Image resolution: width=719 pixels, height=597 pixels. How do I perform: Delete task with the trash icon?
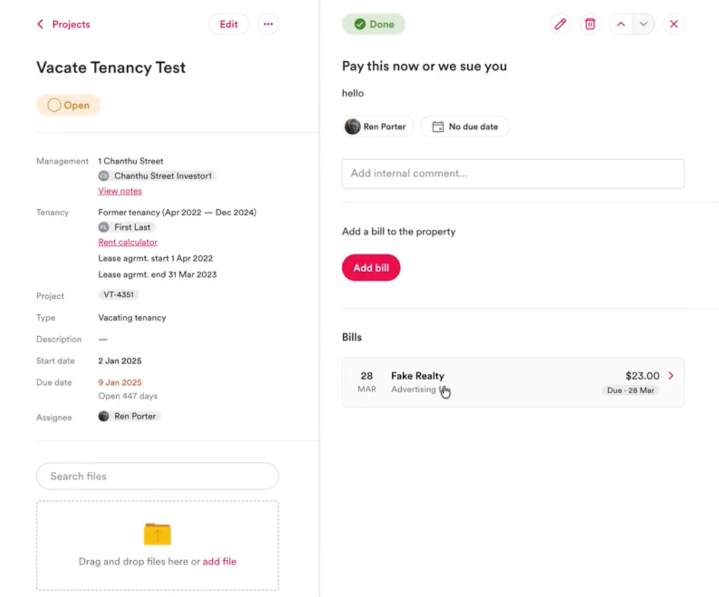(590, 24)
